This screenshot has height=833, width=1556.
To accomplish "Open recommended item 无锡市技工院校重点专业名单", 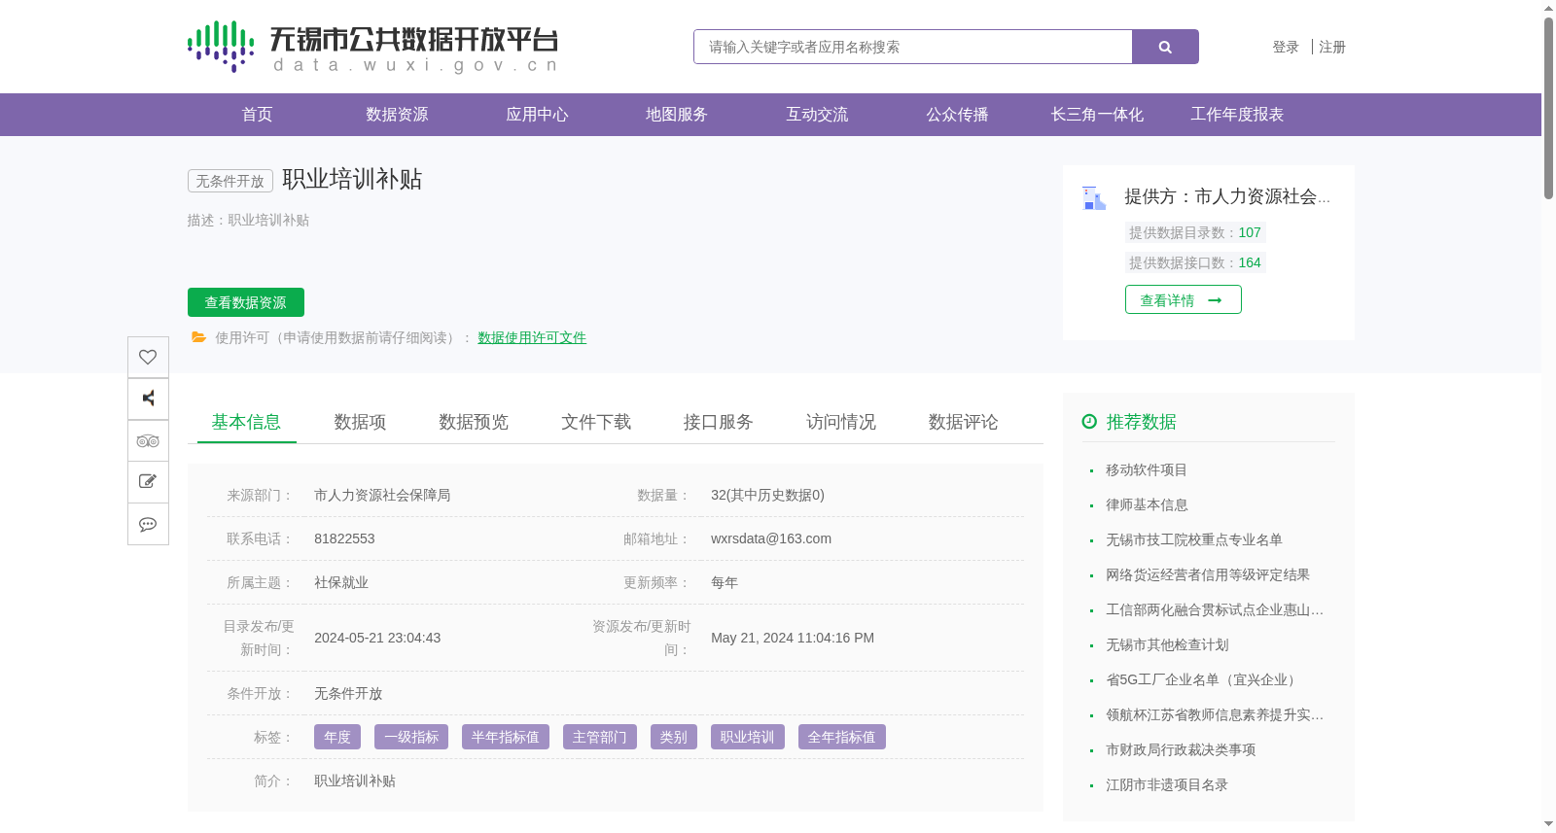I will point(1194,539).
